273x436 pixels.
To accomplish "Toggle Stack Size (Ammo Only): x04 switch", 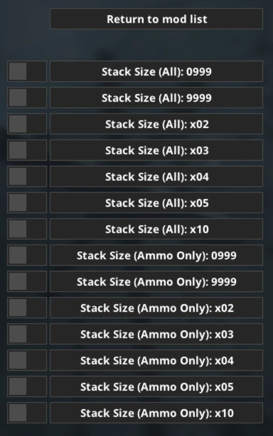I will (27, 360).
